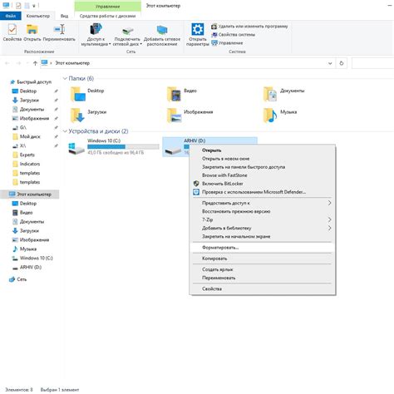Select Мой диск in sidebar

click(30, 136)
